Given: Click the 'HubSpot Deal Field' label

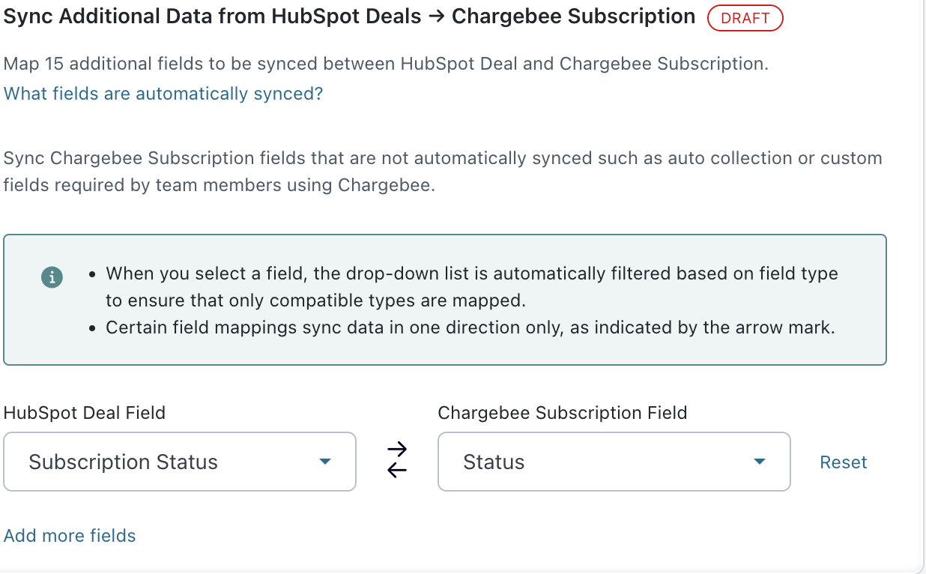Looking at the screenshot, I should 85,413.
